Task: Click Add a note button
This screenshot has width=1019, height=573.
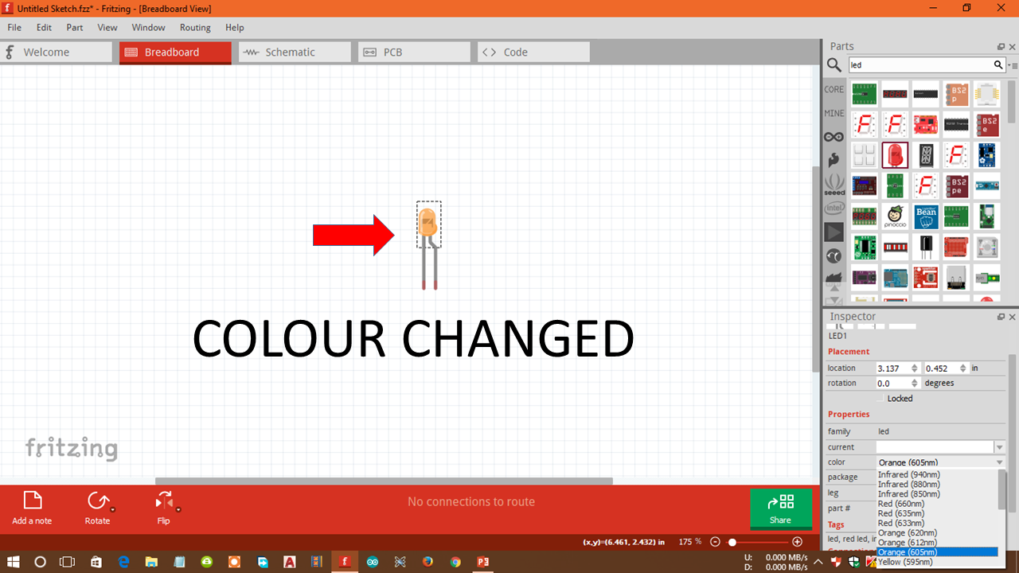Action: pyautogui.click(x=32, y=509)
